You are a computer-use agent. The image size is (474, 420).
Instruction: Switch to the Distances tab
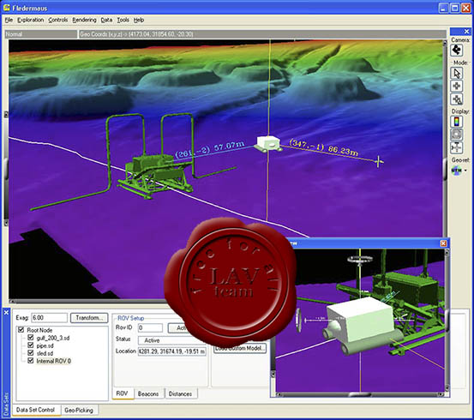(x=181, y=393)
